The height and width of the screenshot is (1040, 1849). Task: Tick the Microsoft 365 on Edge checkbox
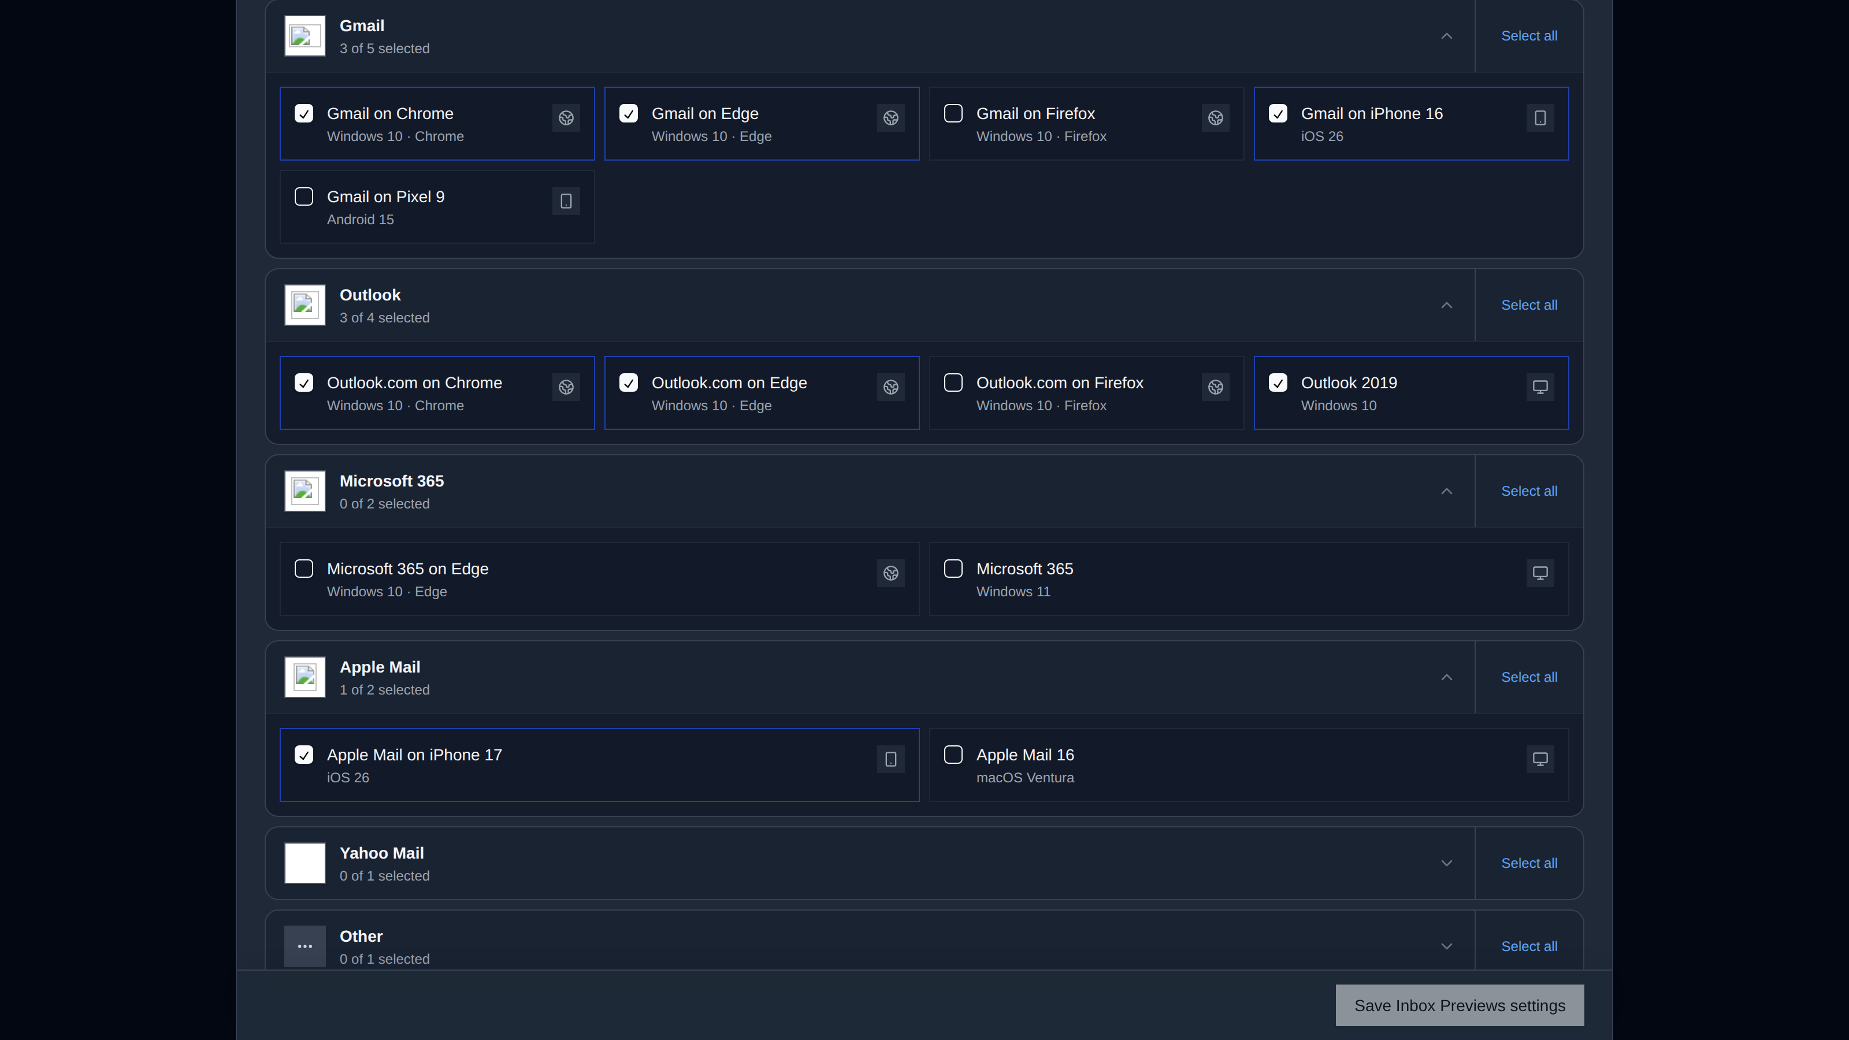(303, 569)
